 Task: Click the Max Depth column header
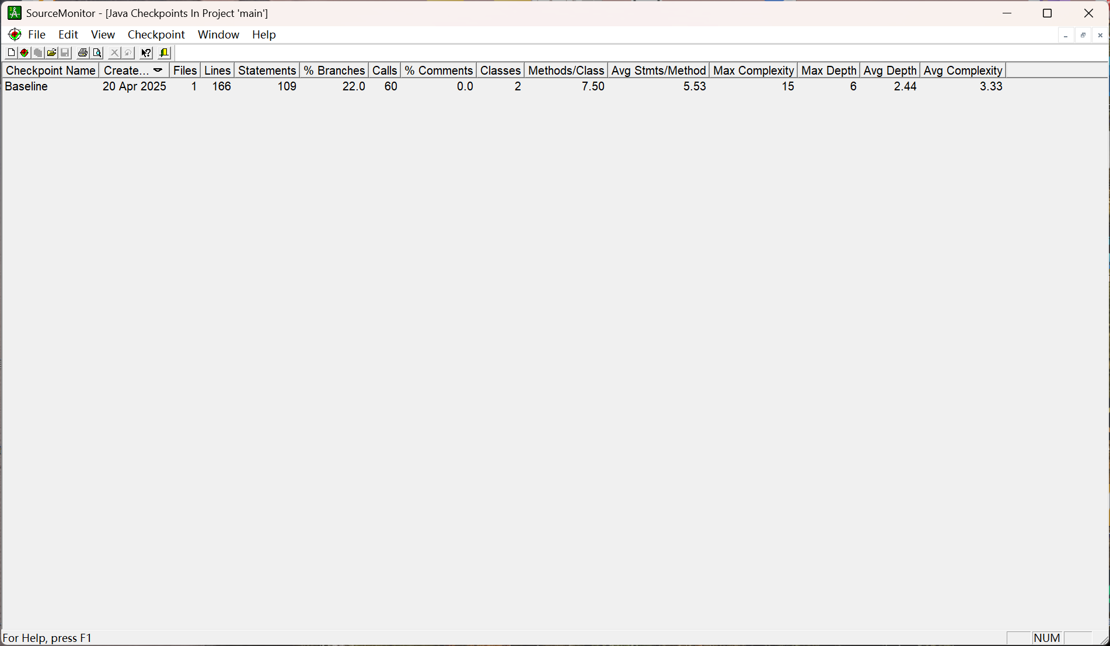point(829,71)
